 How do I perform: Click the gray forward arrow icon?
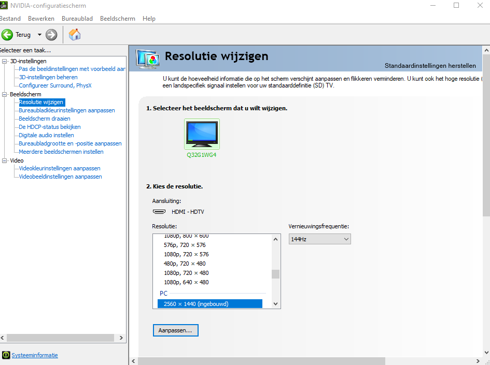(x=51, y=35)
